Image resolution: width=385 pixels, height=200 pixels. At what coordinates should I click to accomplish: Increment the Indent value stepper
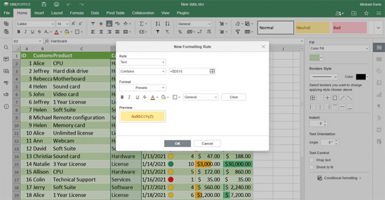pos(325,122)
